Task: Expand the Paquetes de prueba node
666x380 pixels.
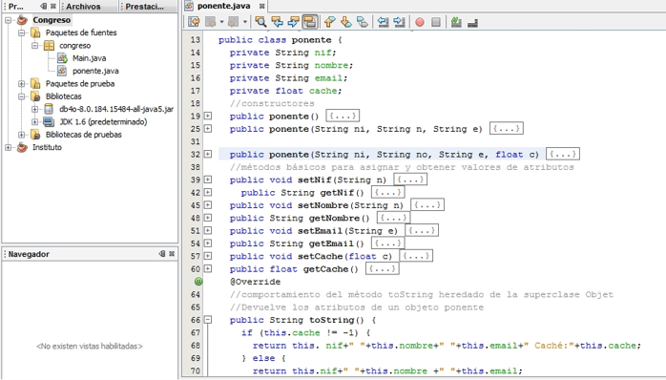Action: (x=21, y=84)
